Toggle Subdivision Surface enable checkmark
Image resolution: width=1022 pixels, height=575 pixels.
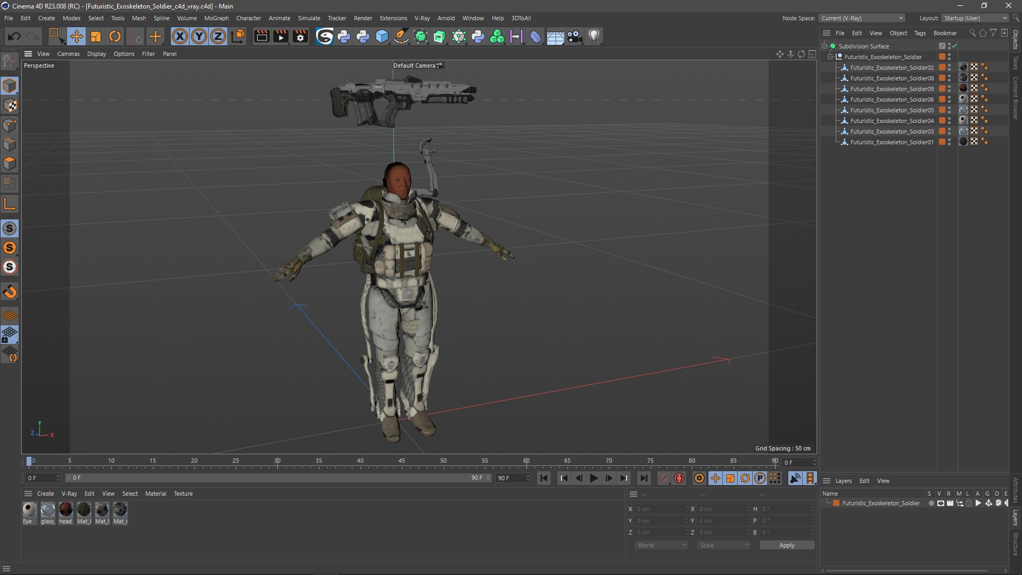pos(954,46)
